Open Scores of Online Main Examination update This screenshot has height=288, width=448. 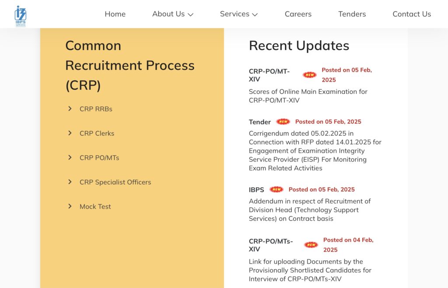pos(308,96)
